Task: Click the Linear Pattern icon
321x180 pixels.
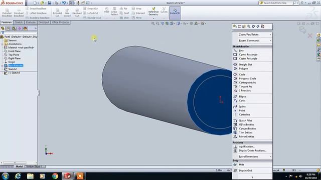Action: [x=114, y=11]
